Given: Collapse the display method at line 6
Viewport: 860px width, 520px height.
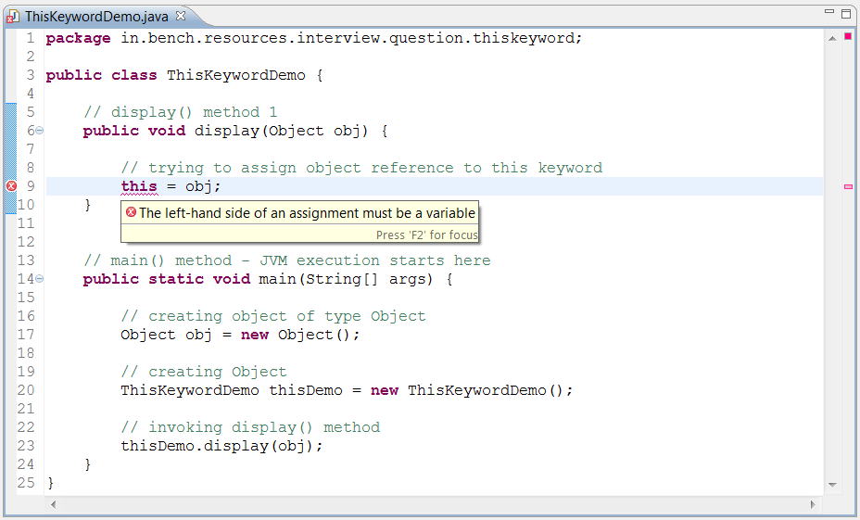Looking at the screenshot, I should [x=40, y=131].
